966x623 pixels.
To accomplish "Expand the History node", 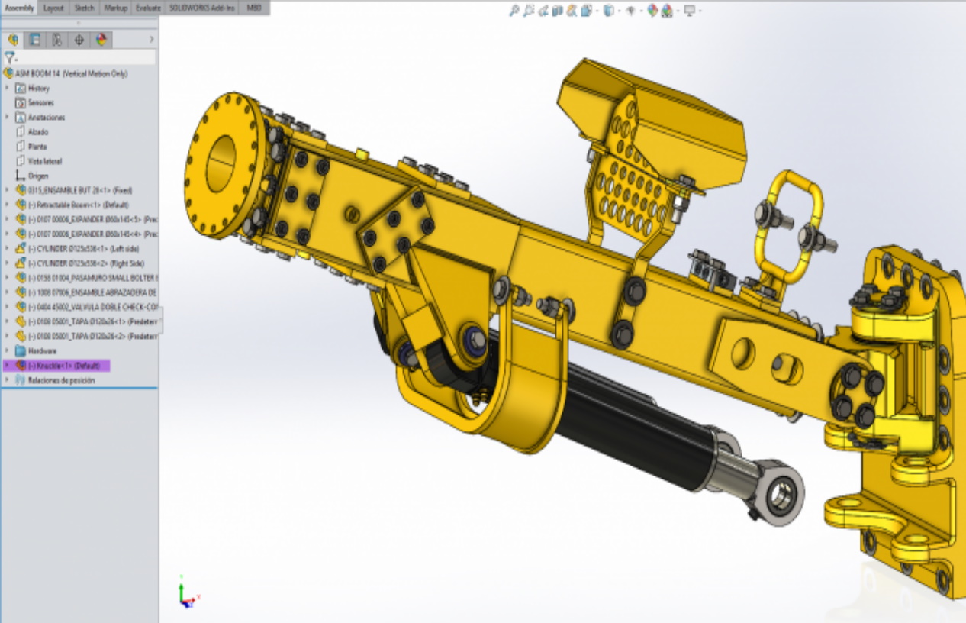I will [x=8, y=89].
